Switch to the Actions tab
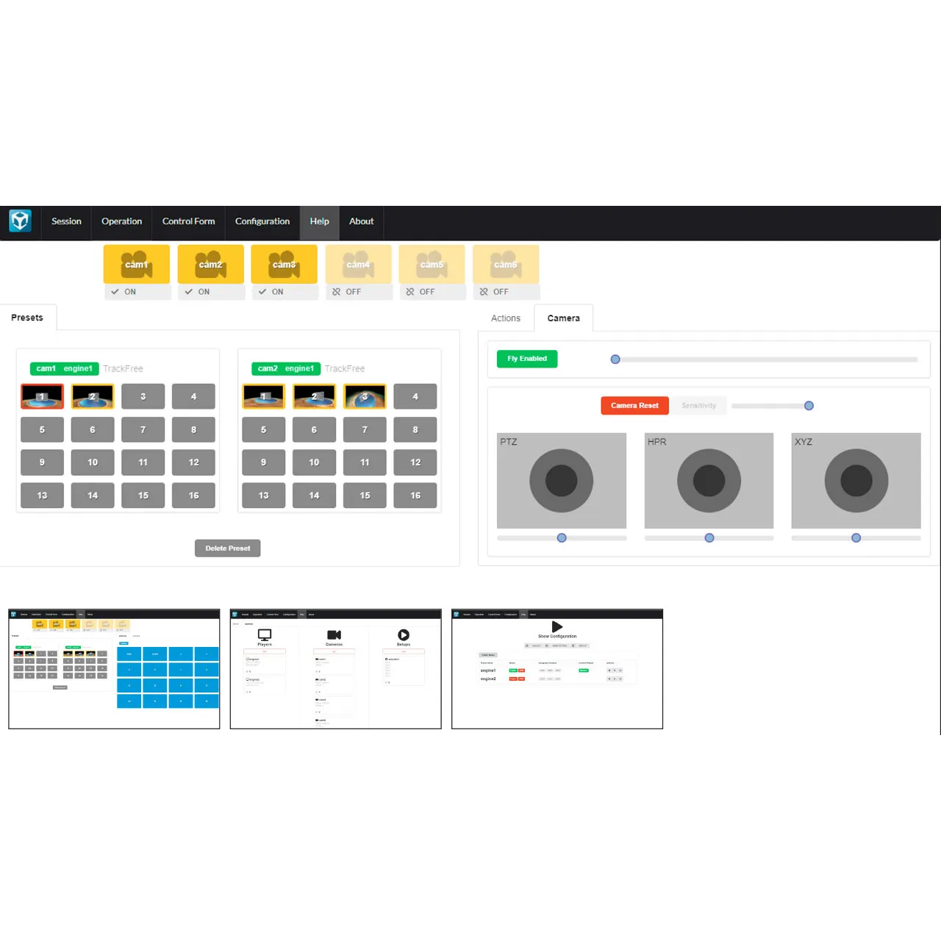Screen dimensions: 941x941 (506, 318)
